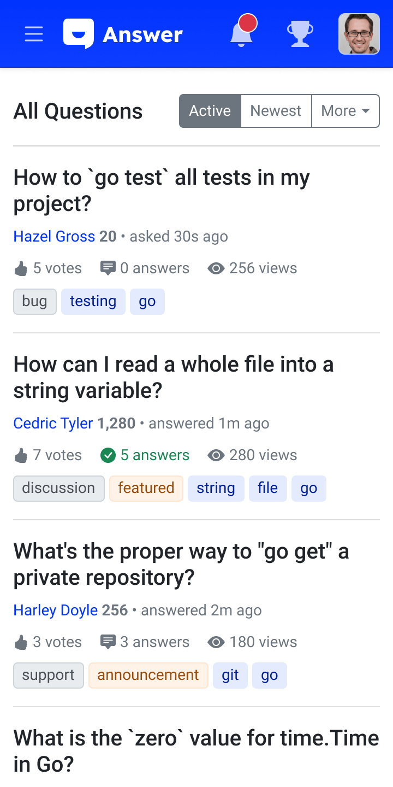Open Cedric Tyler's profile link

pos(53,424)
